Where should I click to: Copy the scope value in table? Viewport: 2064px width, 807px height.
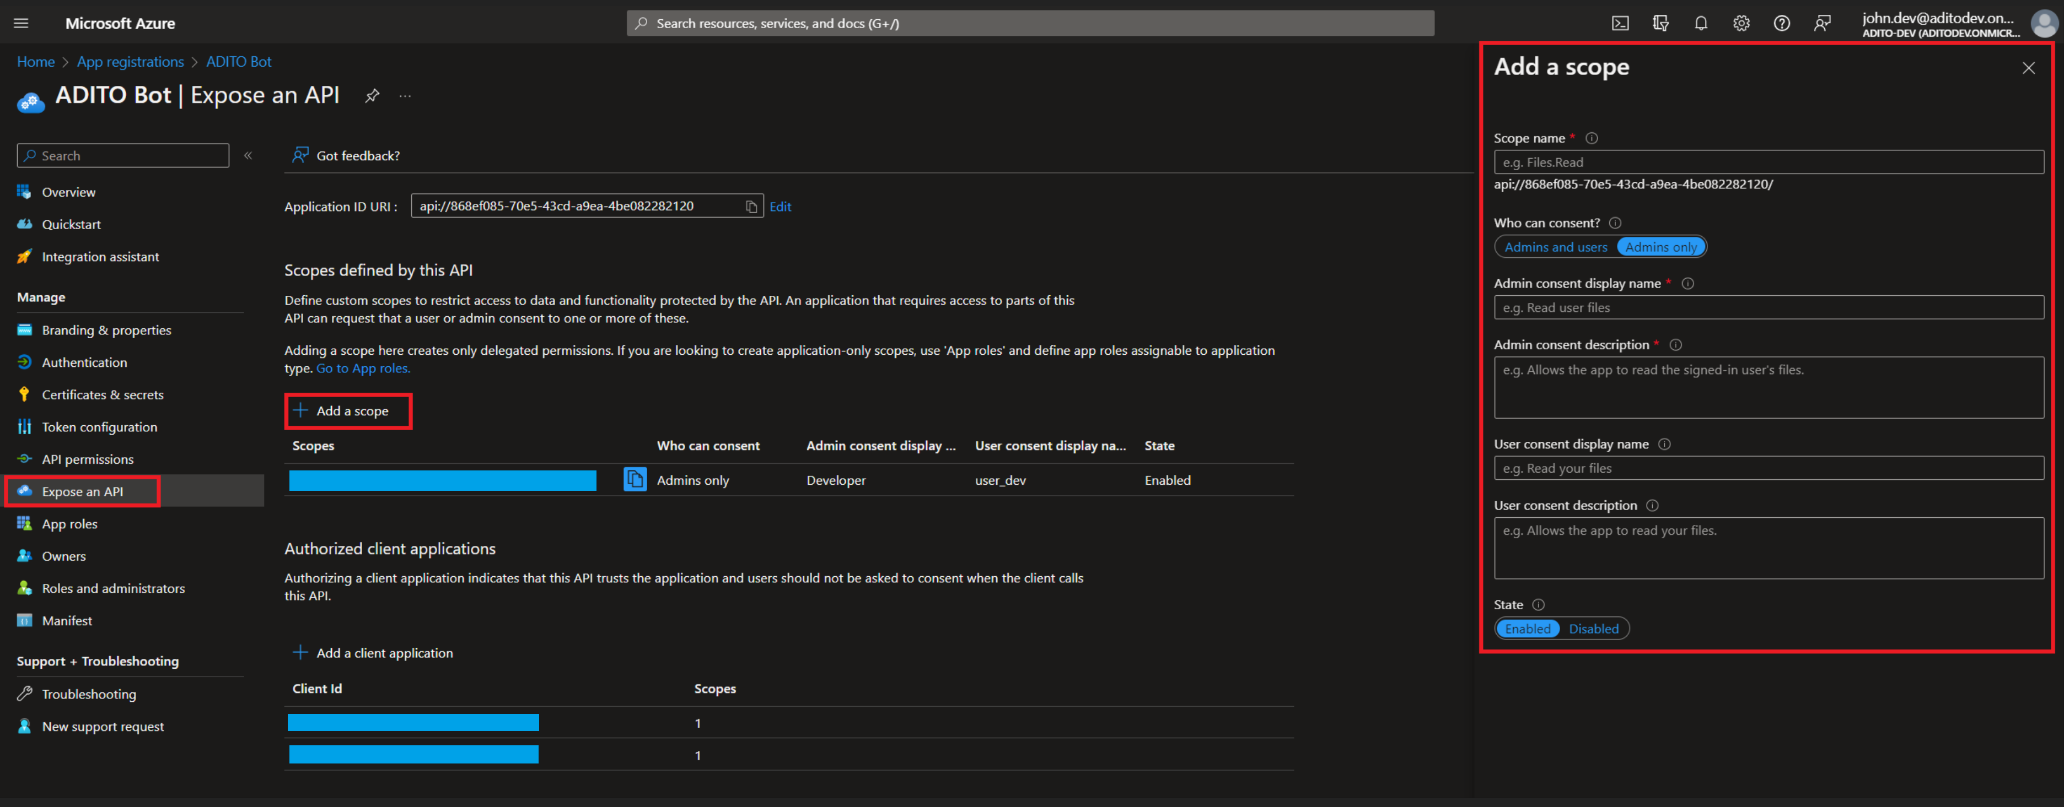click(x=635, y=480)
